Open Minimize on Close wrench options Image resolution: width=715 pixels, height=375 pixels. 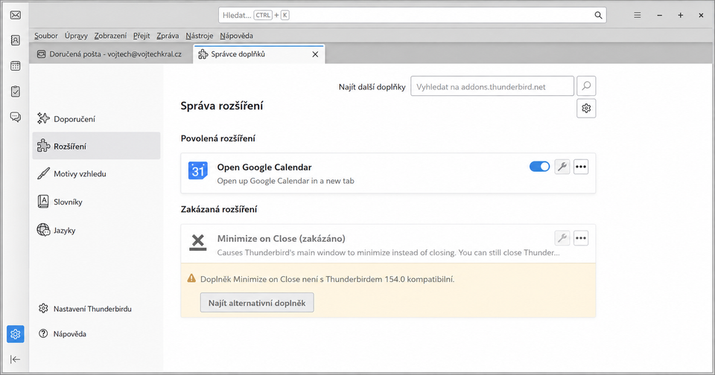click(562, 238)
